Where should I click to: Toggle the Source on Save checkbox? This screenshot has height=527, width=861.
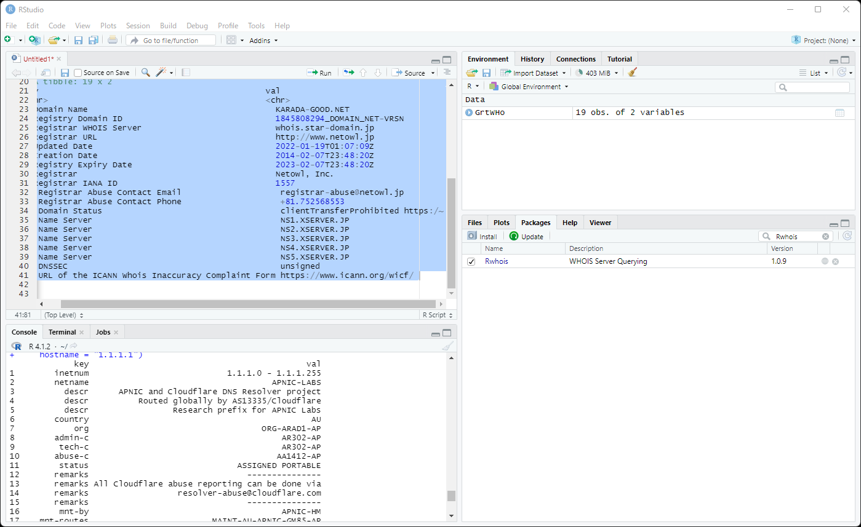78,73
